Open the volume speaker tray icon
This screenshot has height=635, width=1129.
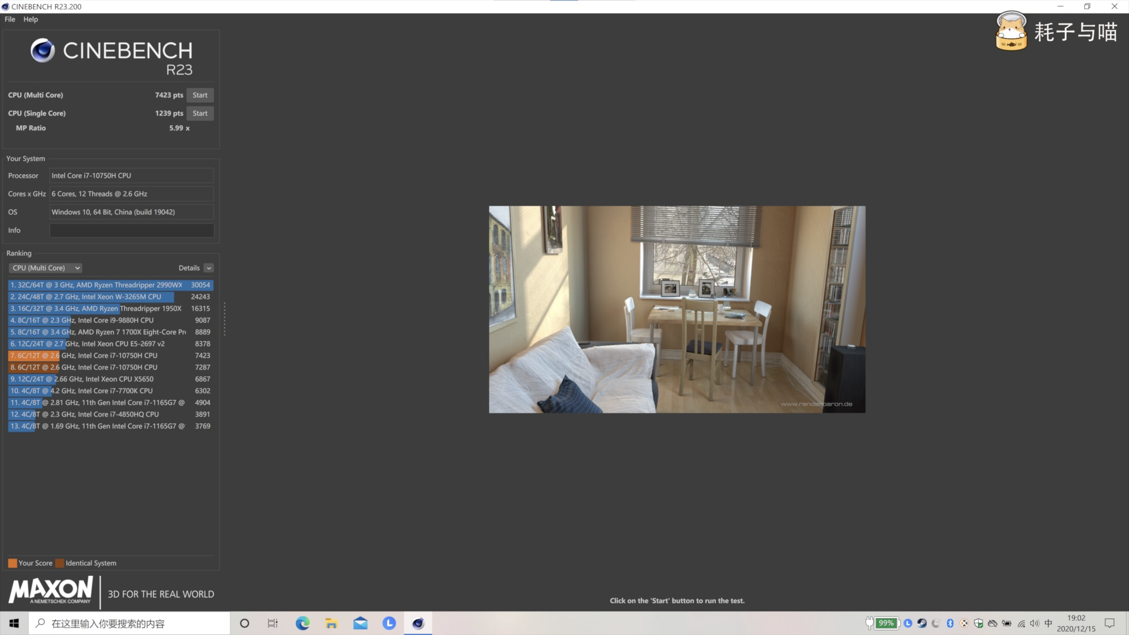pos(1035,623)
